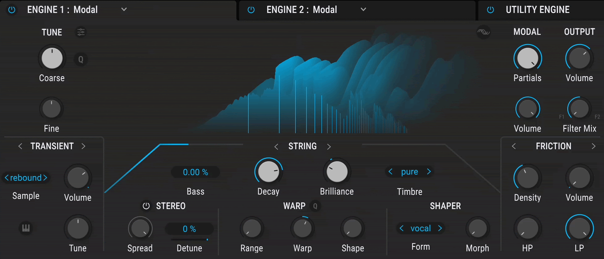Enable the Stereo power toggle
This screenshot has height=259, width=604.
coord(146,206)
